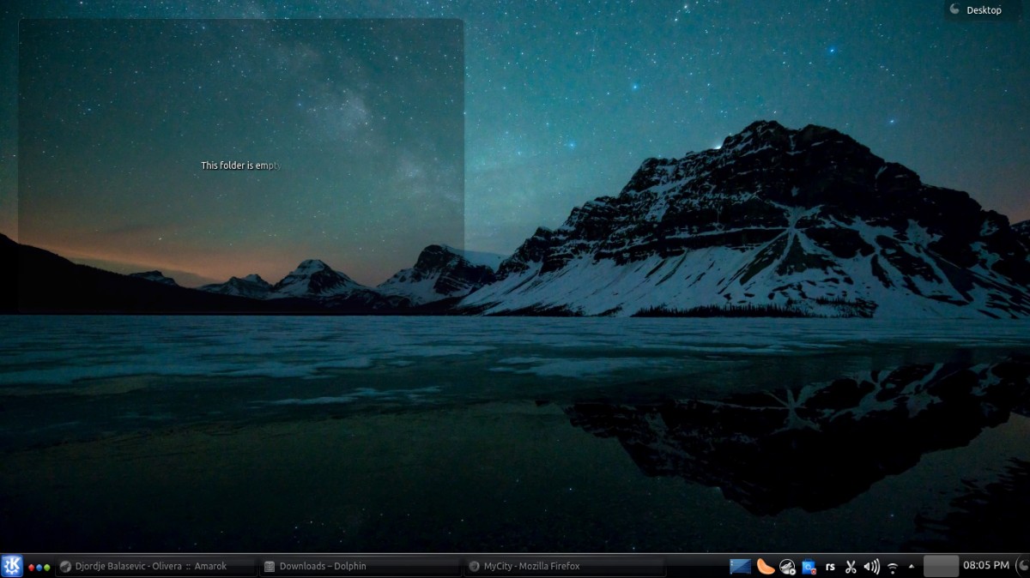Open the Wi-Fi network tray icon
Image resolution: width=1030 pixels, height=578 pixels.
(x=893, y=567)
